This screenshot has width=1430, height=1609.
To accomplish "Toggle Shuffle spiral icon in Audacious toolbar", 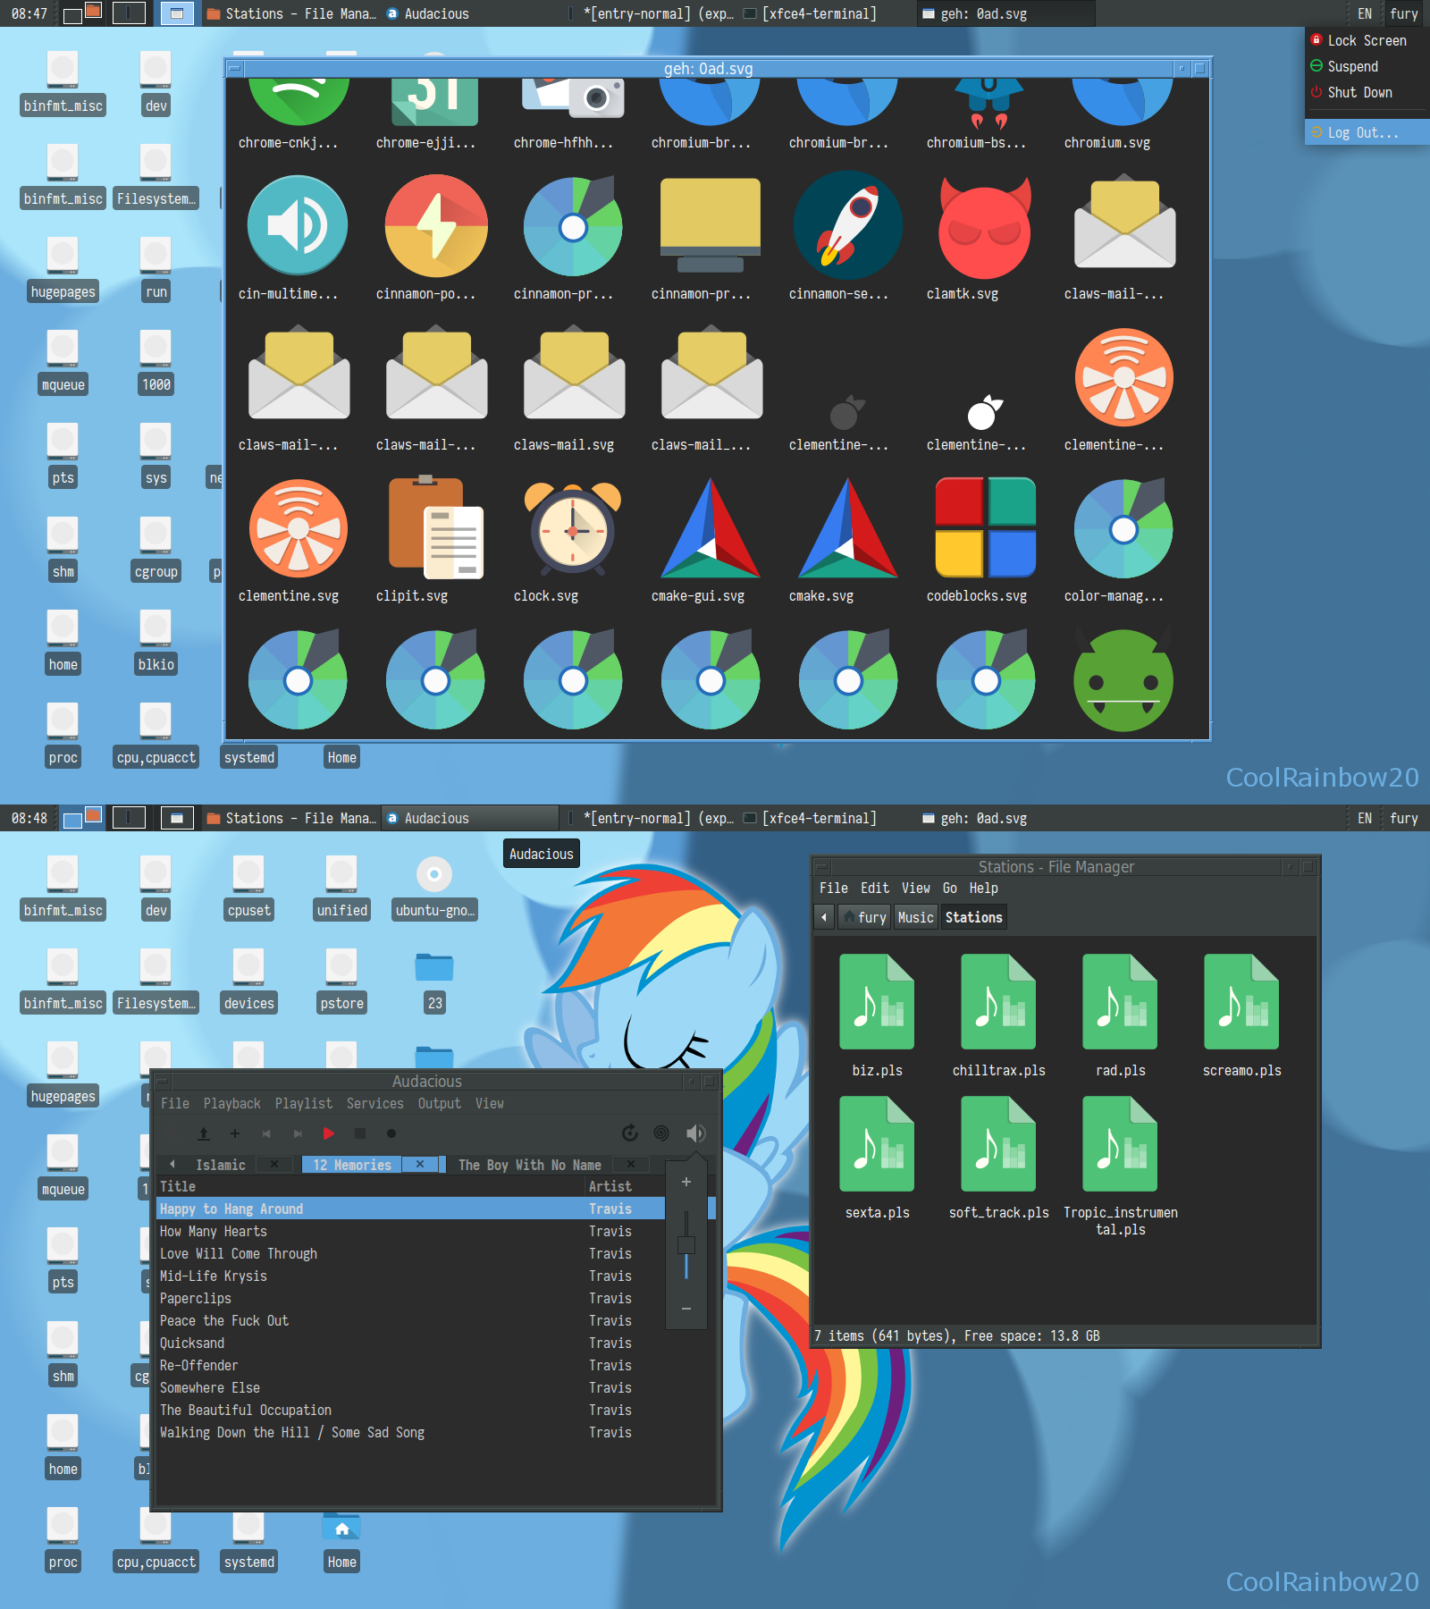I will point(661,1133).
